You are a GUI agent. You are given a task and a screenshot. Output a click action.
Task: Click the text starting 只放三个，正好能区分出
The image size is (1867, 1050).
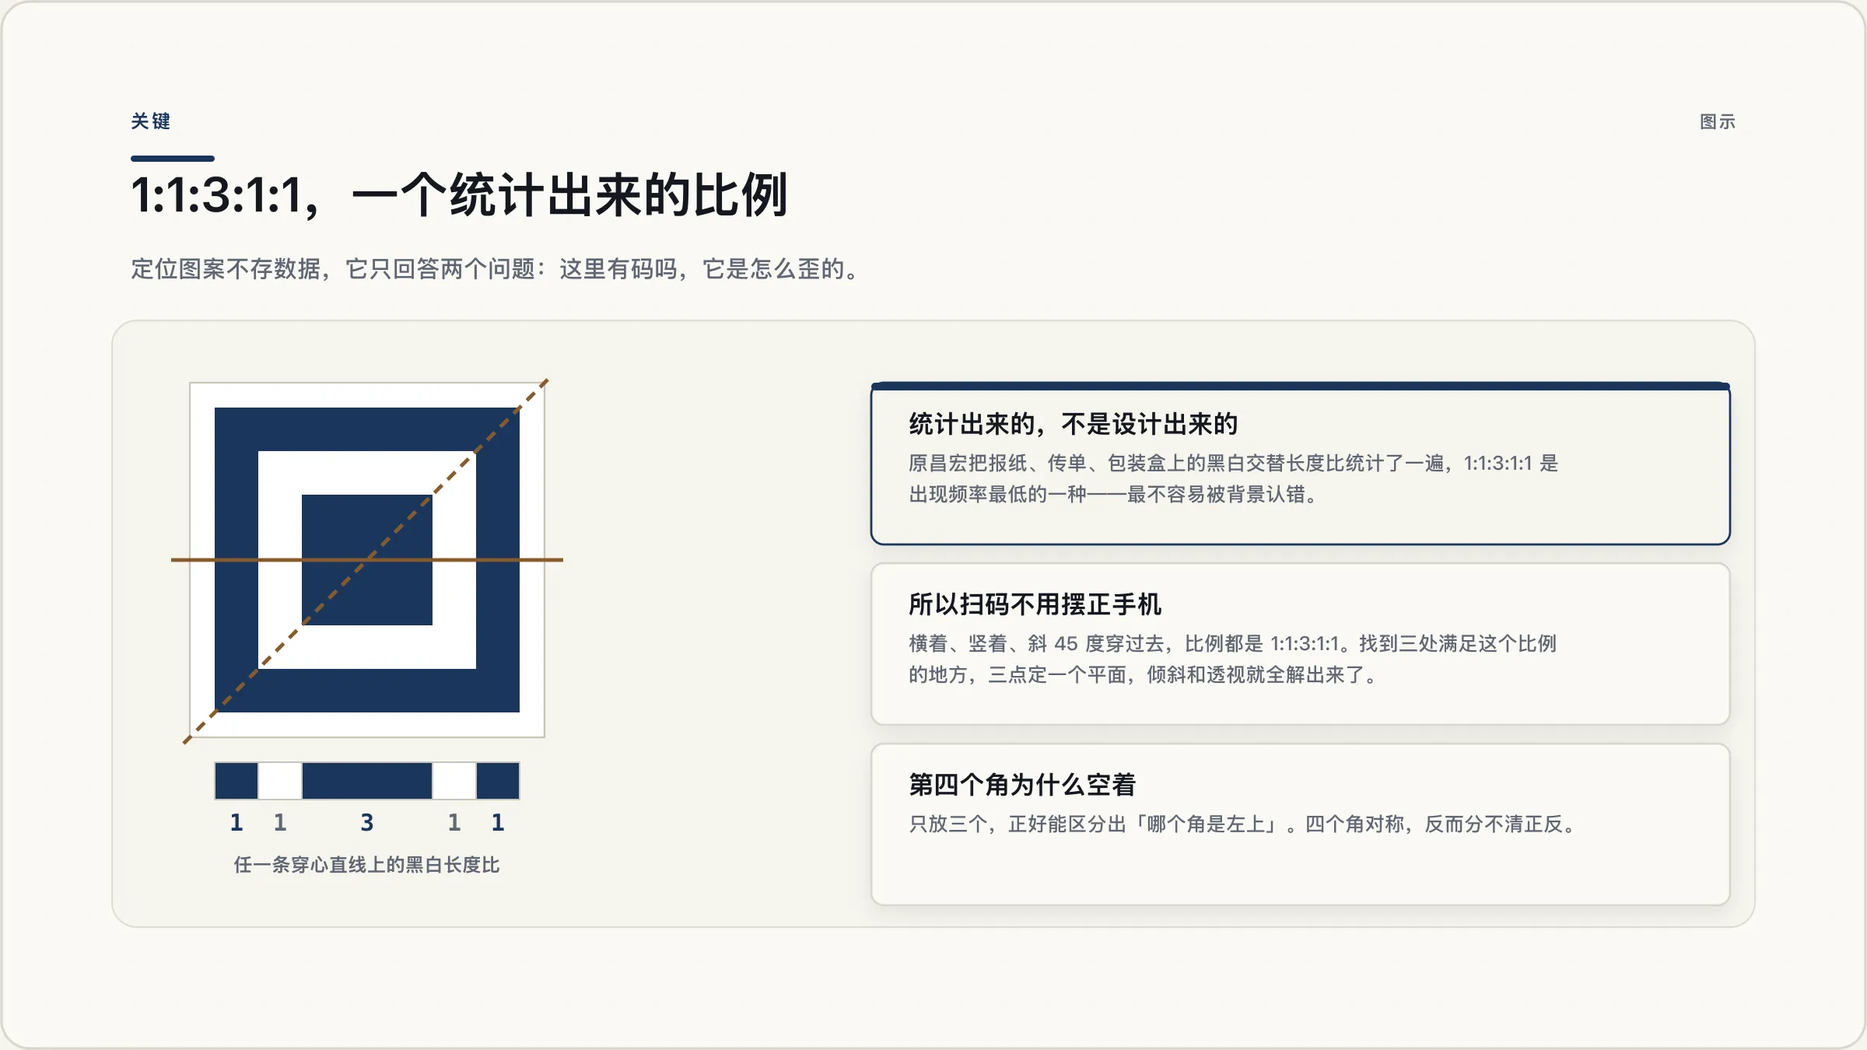coord(1243,824)
